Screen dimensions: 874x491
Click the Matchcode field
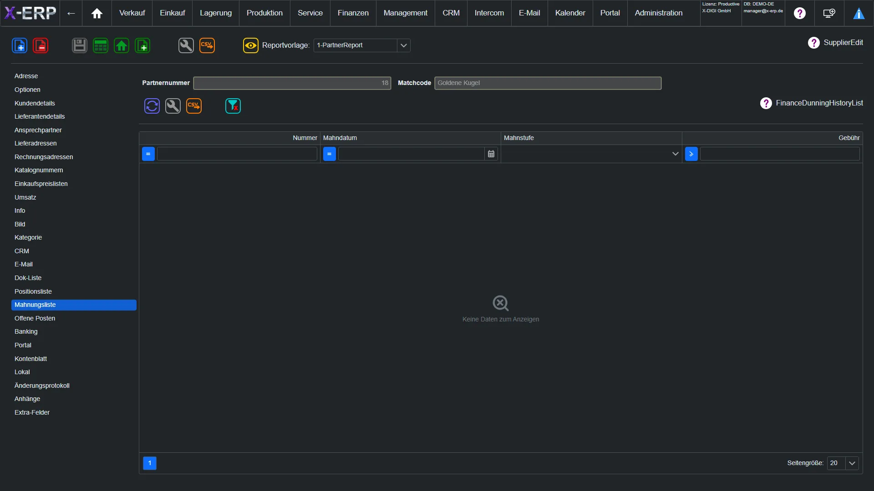548,83
